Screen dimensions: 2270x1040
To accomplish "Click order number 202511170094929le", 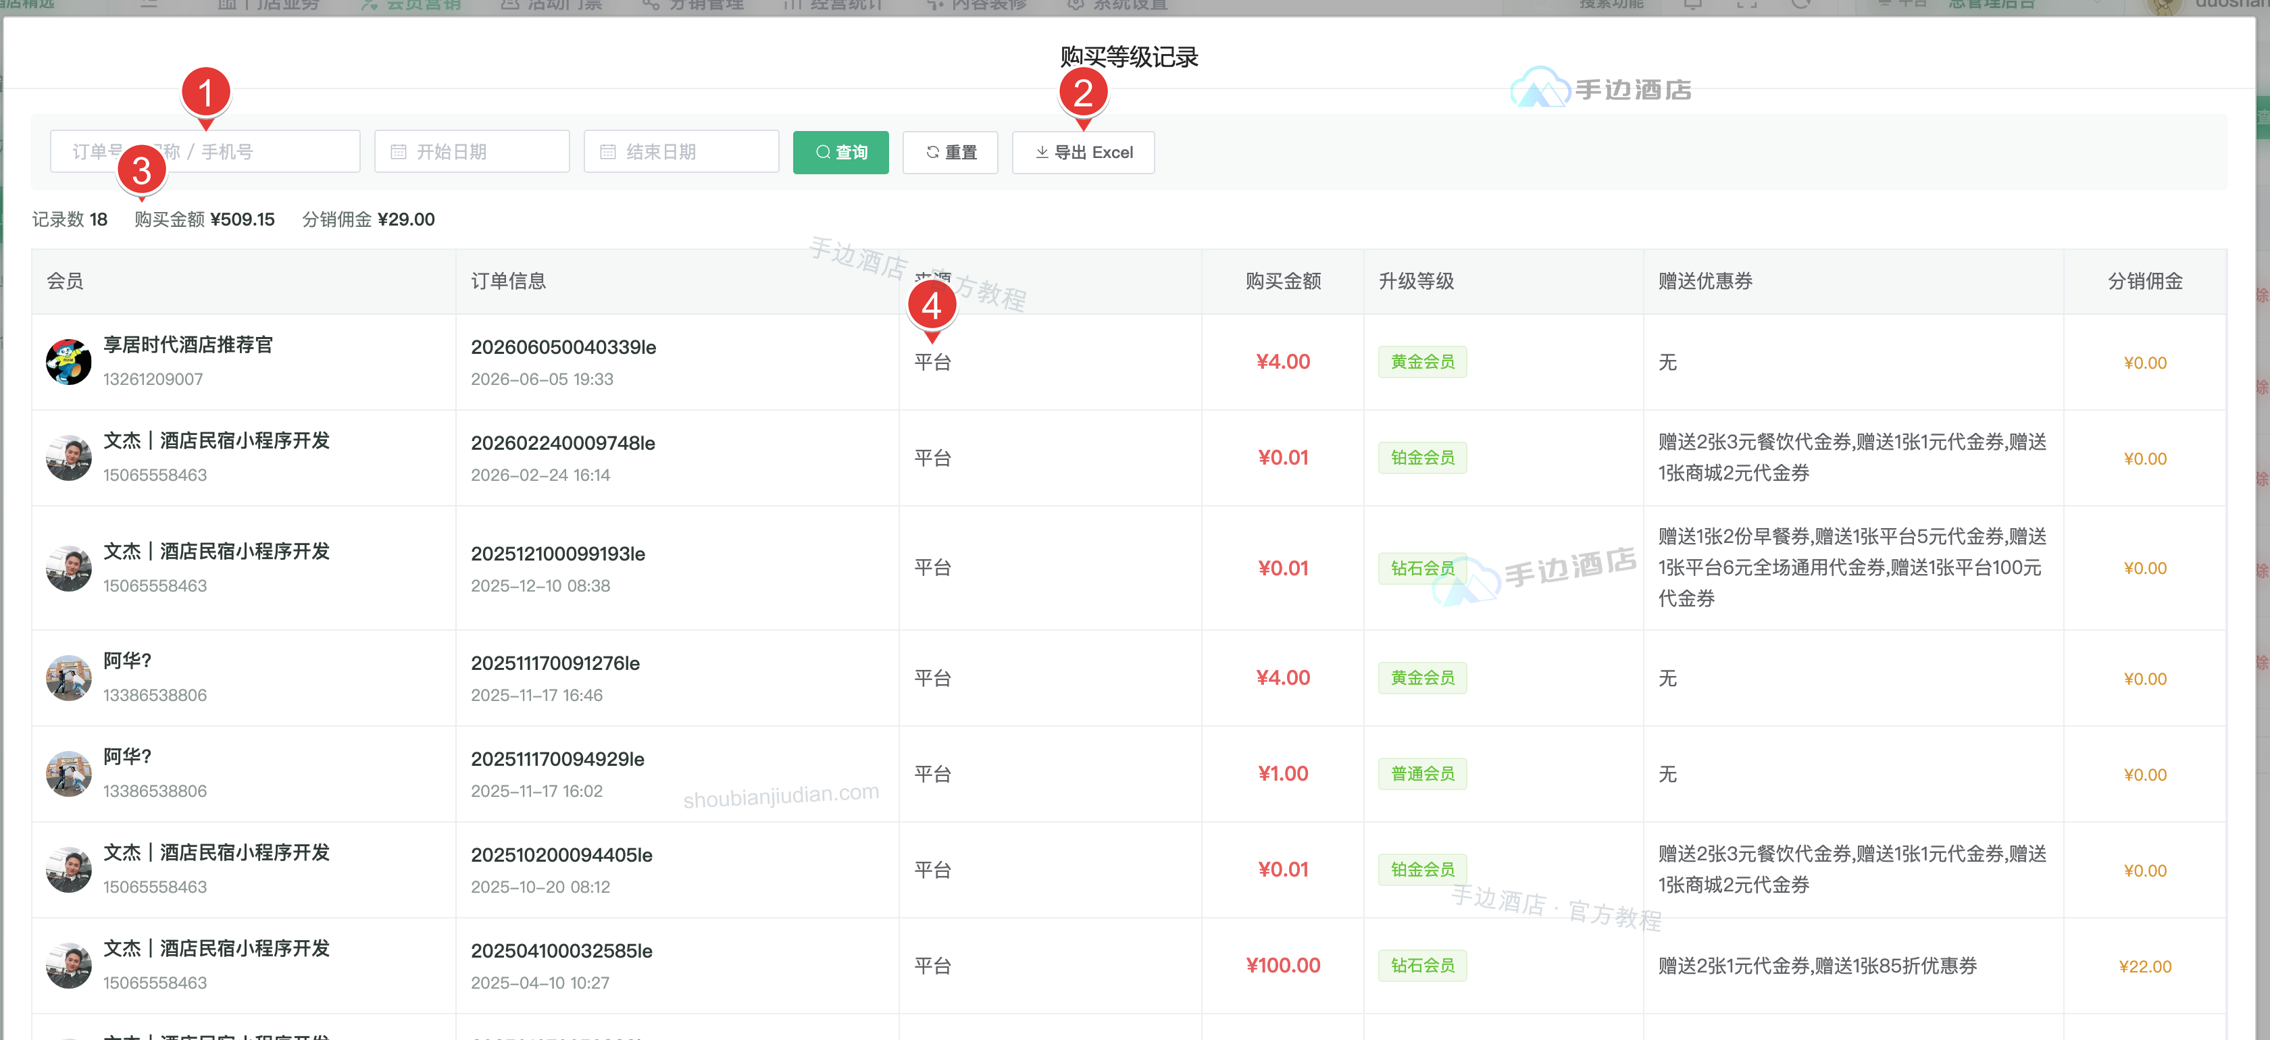I will 557,759.
